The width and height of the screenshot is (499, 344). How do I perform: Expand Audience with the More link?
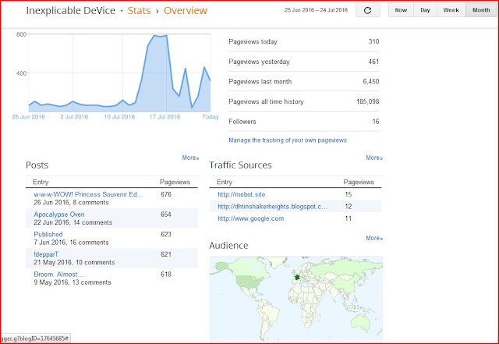(374, 238)
